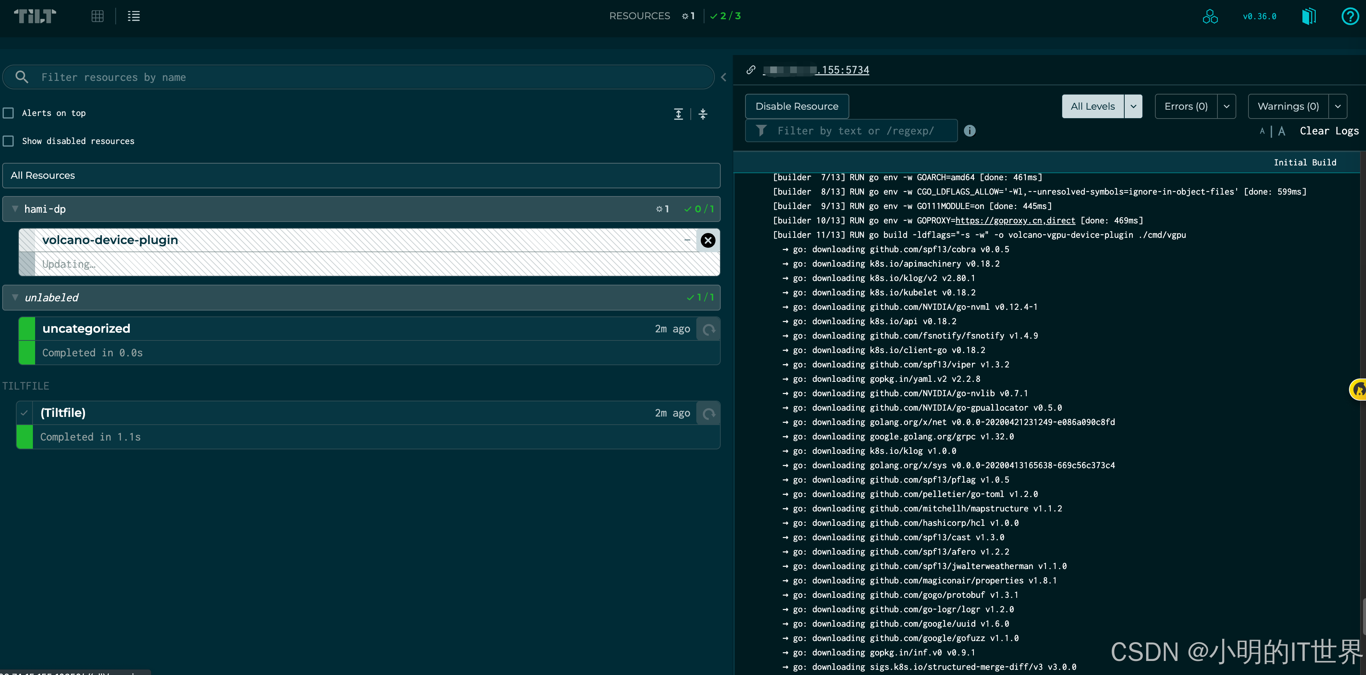This screenshot has width=1366, height=675.
Task: Click the Filter resources by name field
Action: point(361,77)
